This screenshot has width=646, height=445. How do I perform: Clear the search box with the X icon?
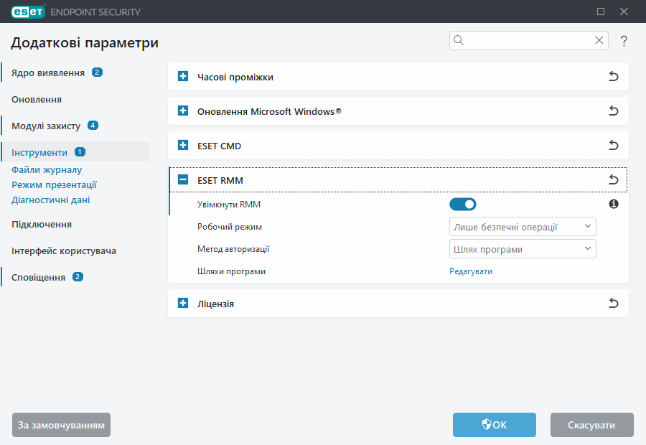[599, 40]
